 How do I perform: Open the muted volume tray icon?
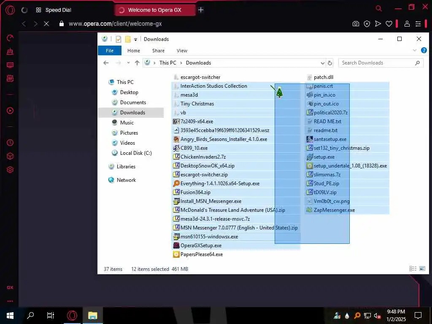[x=378, y=316]
